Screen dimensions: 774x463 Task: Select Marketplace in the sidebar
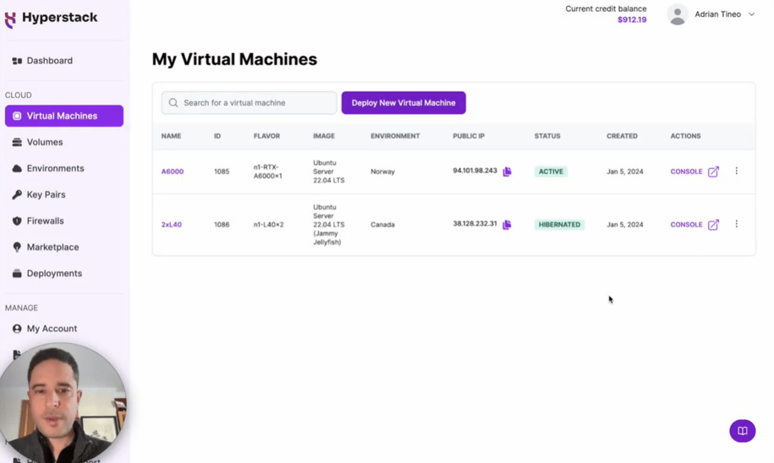(x=52, y=248)
